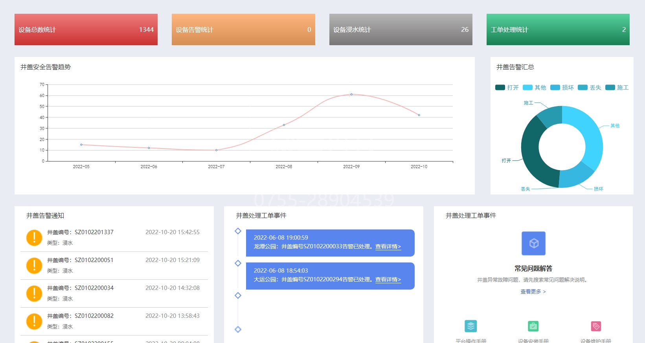
Task: Click the 2022-06 data point on trend chart
Action: pos(149,148)
